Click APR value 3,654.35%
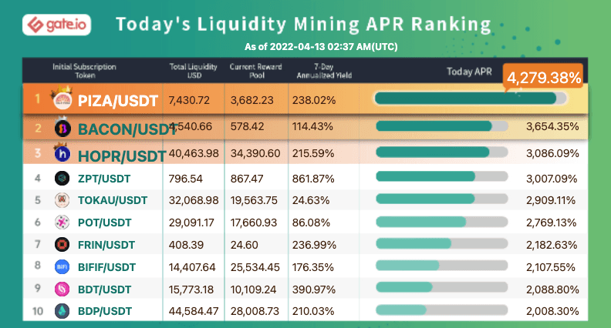The height and width of the screenshot is (328, 611). [552, 126]
